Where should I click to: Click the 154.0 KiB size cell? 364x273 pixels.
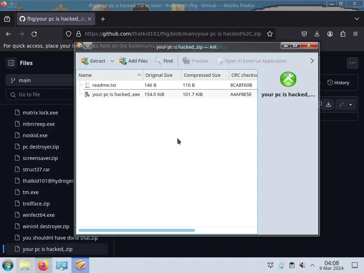tap(154, 94)
